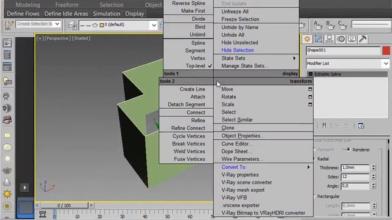Viewport: 392px width, 220px height.
Task: Click the play arrow button in viewport corner
Action: point(24,188)
